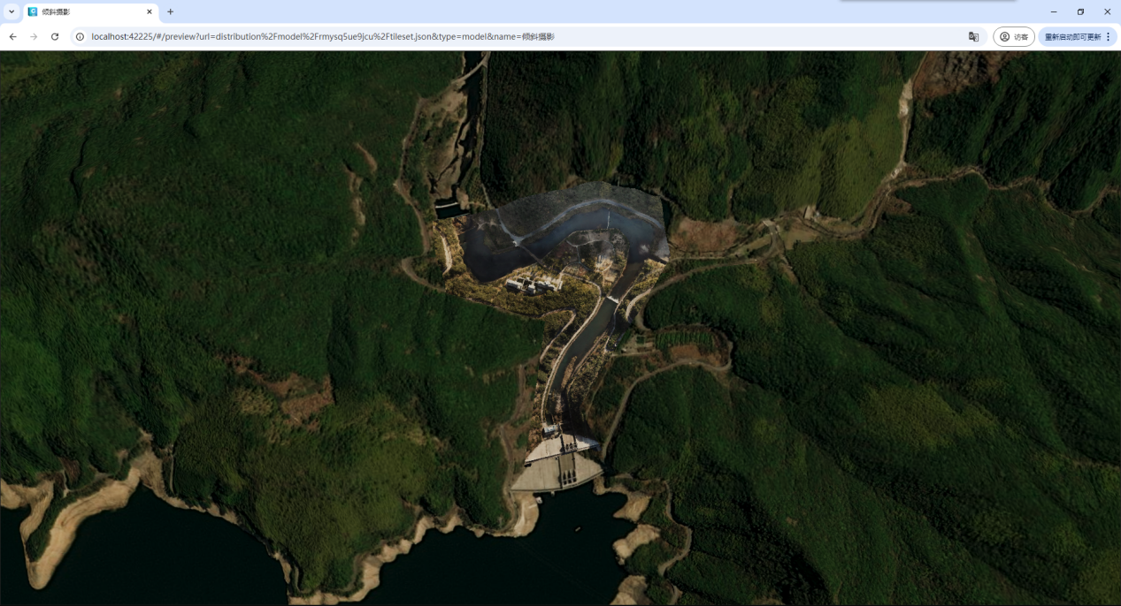
Task: View site information icon in address bar
Action: pyautogui.click(x=80, y=36)
